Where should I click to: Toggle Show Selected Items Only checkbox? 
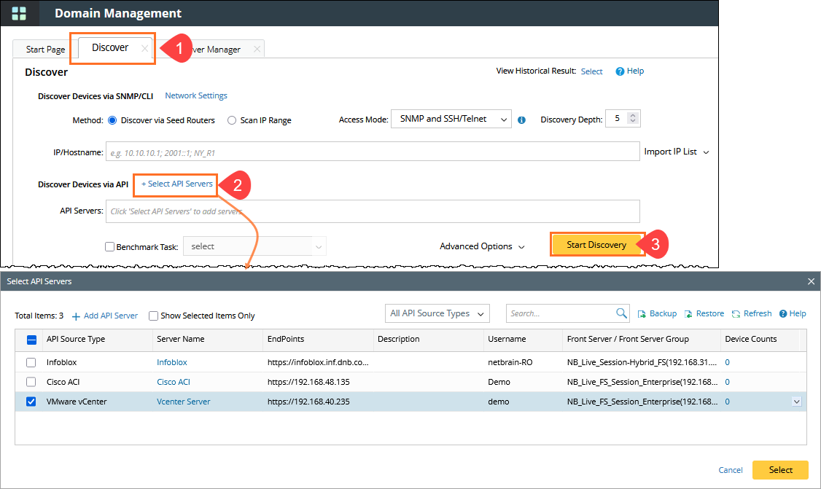tap(153, 316)
